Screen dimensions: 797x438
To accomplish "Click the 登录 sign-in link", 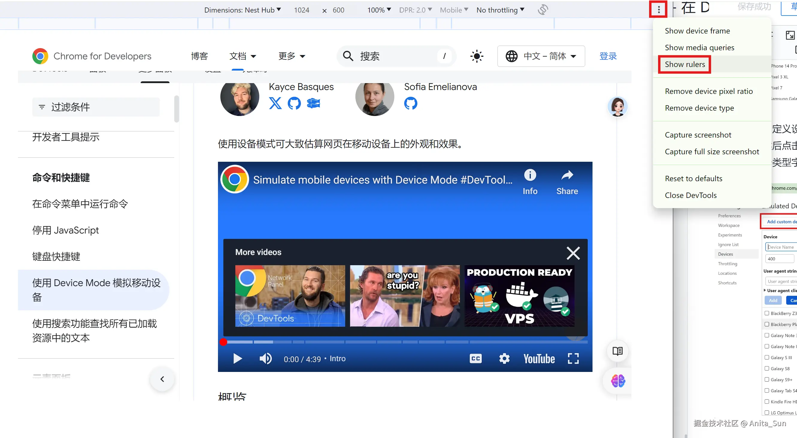I will click(x=608, y=56).
